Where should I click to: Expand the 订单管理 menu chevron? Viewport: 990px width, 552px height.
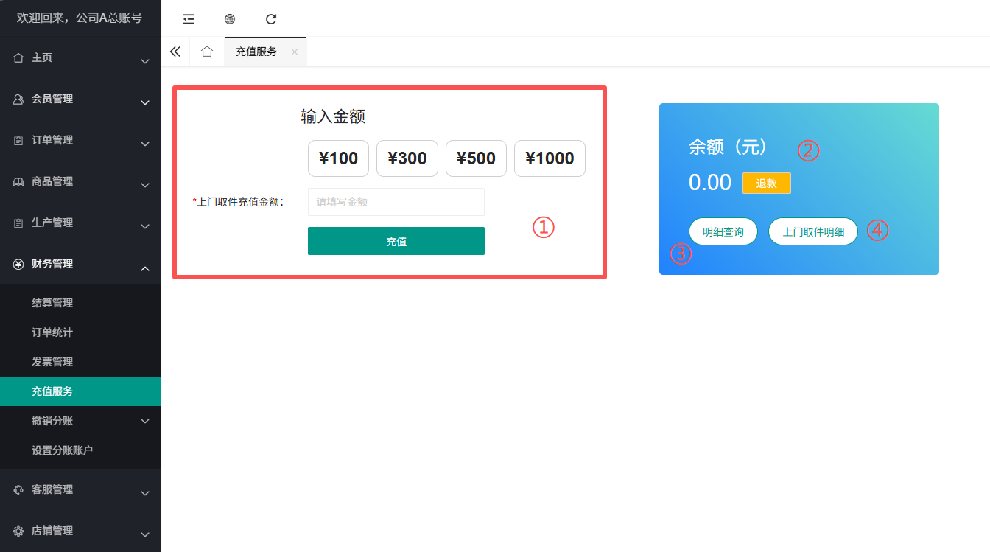[x=145, y=144]
